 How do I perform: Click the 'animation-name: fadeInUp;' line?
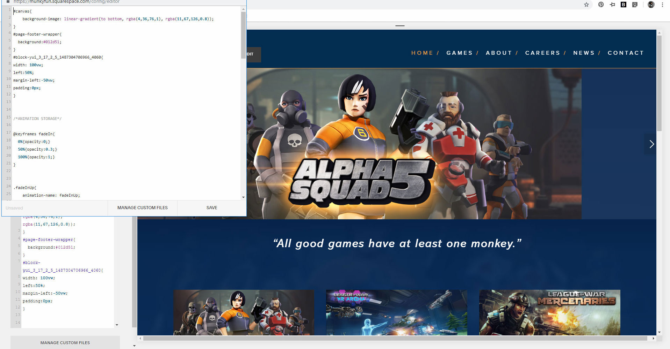tap(51, 195)
